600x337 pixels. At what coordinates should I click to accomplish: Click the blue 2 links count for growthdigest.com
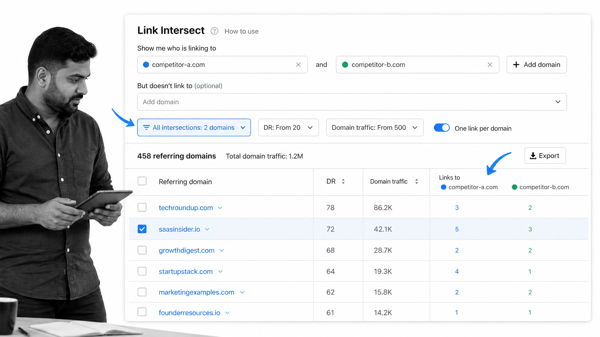[x=457, y=250]
